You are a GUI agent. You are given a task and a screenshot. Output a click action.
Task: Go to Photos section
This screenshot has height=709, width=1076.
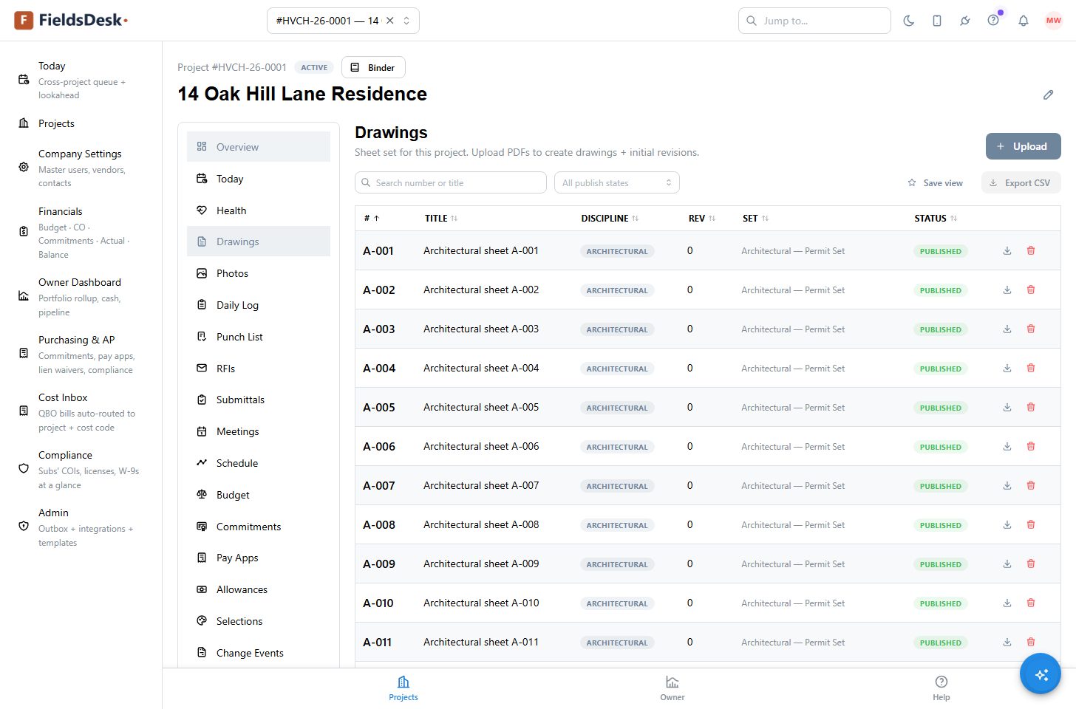click(x=259, y=273)
